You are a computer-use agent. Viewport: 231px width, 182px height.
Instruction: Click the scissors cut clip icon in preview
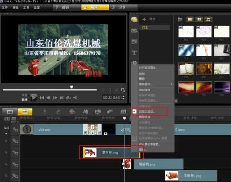point(116,90)
